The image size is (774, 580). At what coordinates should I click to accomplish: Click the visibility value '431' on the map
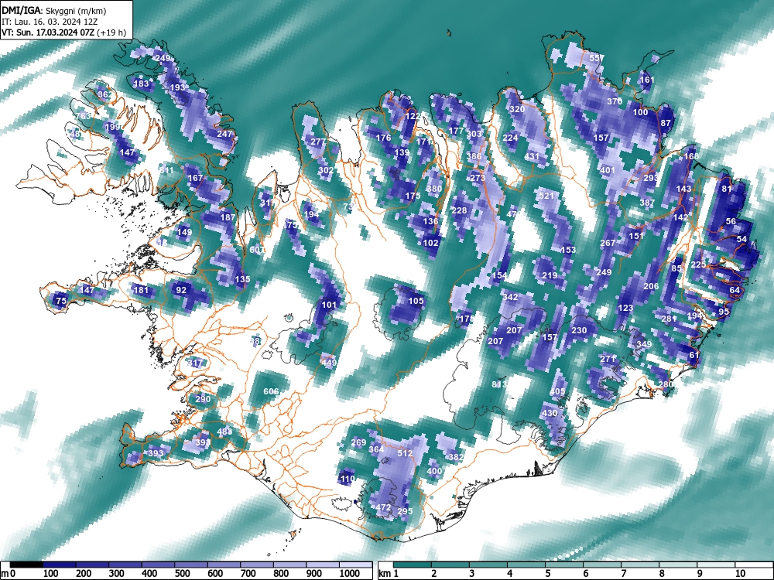click(532, 156)
